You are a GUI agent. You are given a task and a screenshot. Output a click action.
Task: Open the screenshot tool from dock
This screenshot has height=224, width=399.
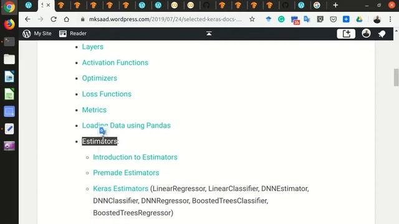tap(9, 111)
